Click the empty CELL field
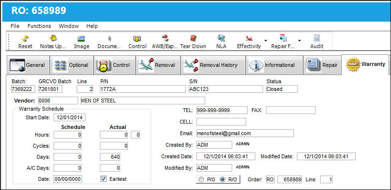Viewport: 391px width, 190px height. 221,122
